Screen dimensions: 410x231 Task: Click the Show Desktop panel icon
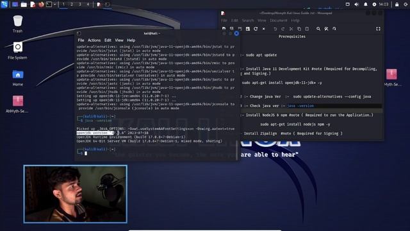click(x=15, y=4)
